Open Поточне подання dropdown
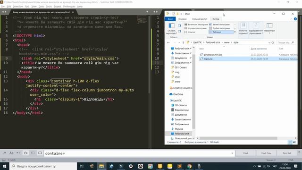The image size is (302, 170). [x=243, y=28]
